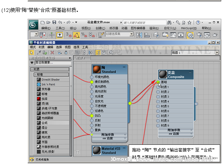
Task: Toggle the Parameter Editor panel button
Action: pos(104,52)
